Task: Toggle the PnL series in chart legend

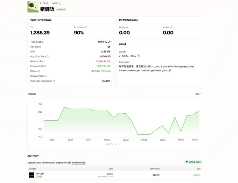Action: point(110,144)
